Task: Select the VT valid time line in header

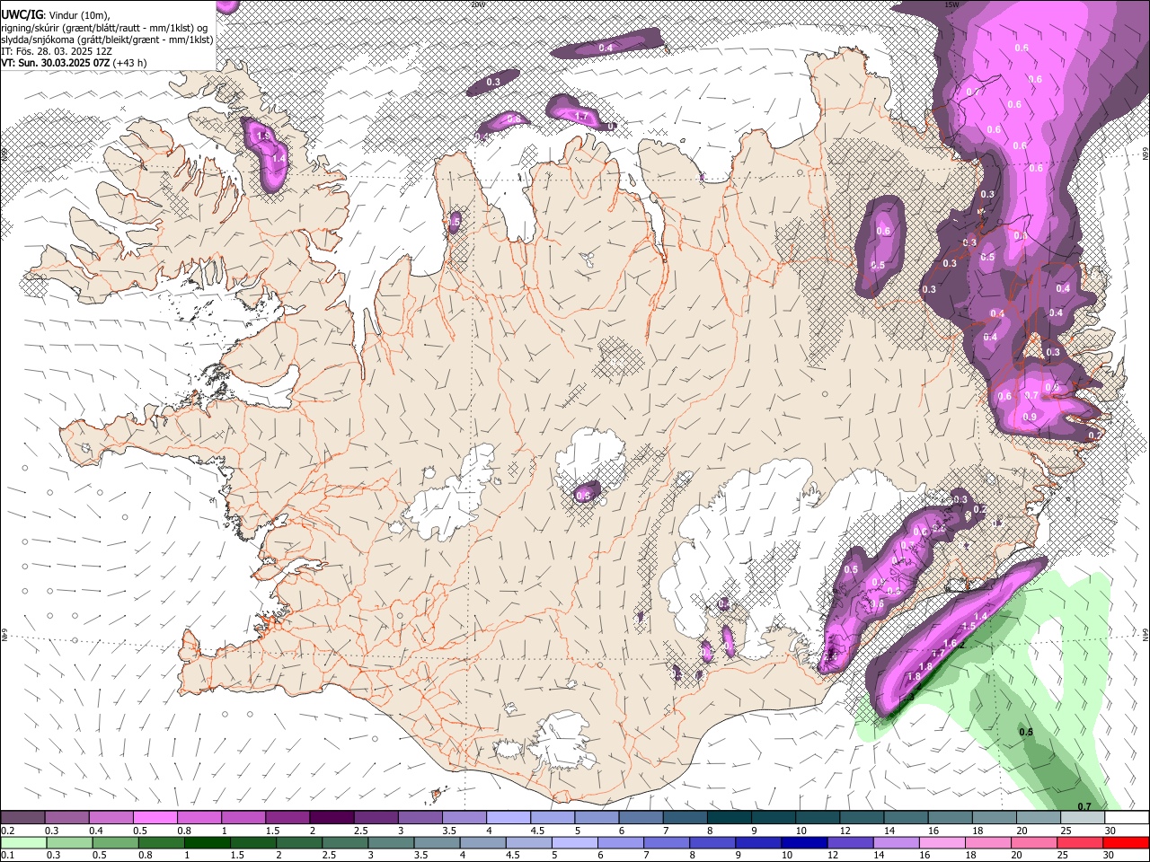Action: 74,63
